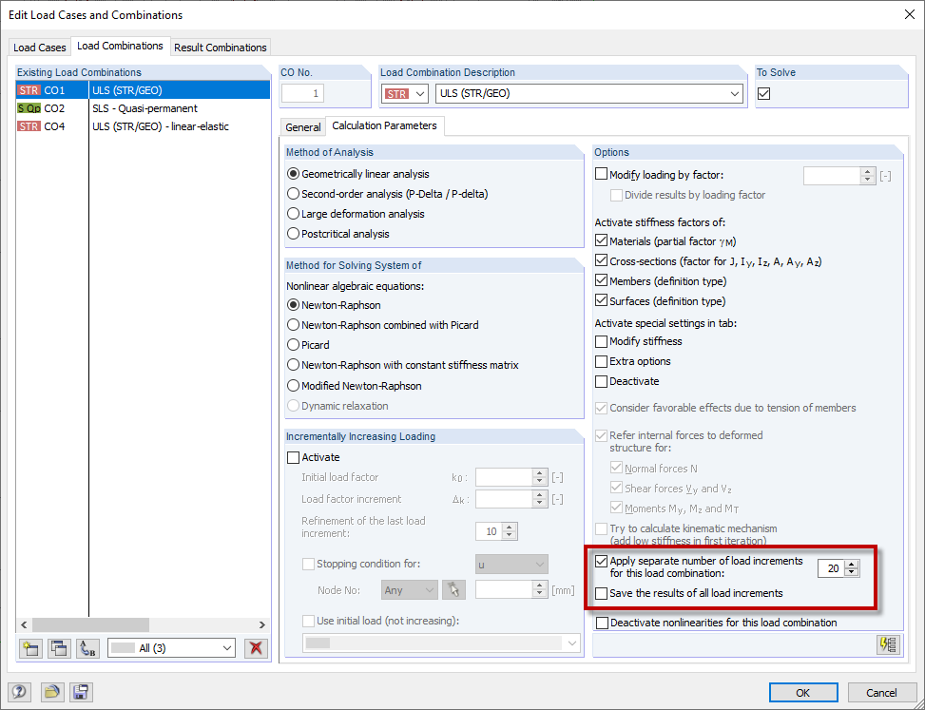Open the General tab
Viewport: 925px width, 710px height.
click(x=302, y=125)
